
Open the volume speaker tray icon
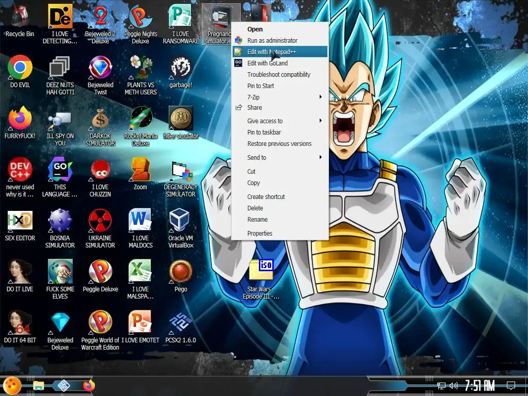(454, 386)
